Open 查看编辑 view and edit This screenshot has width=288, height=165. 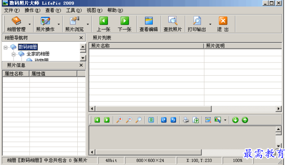[x=149, y=24]
